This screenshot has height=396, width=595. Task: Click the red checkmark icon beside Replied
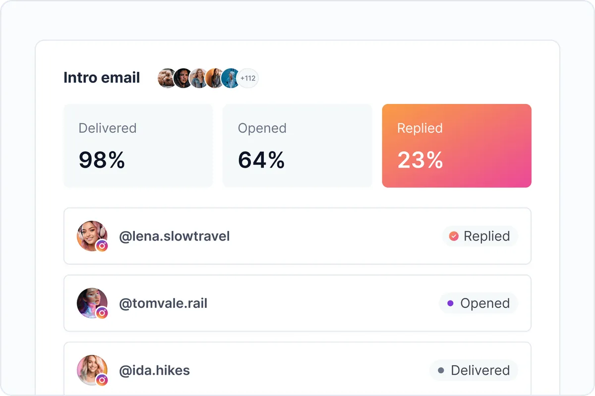tap(454, 236)
